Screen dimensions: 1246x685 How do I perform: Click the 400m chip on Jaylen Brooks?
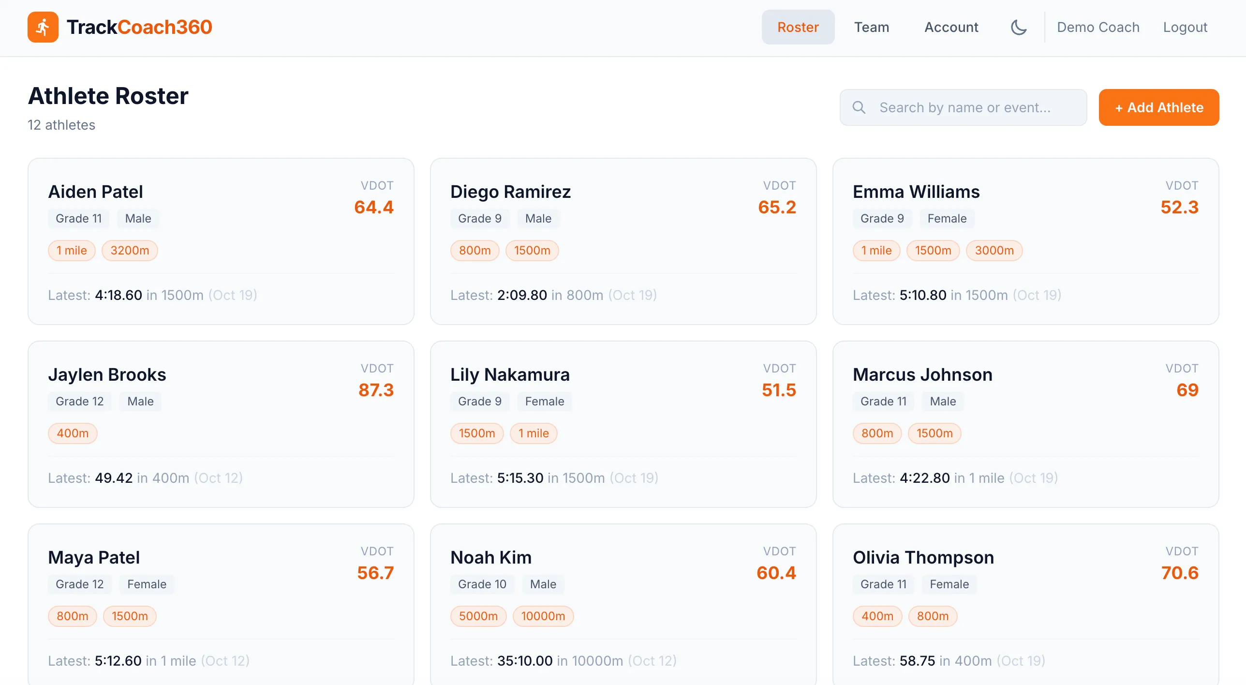(73, 433)
